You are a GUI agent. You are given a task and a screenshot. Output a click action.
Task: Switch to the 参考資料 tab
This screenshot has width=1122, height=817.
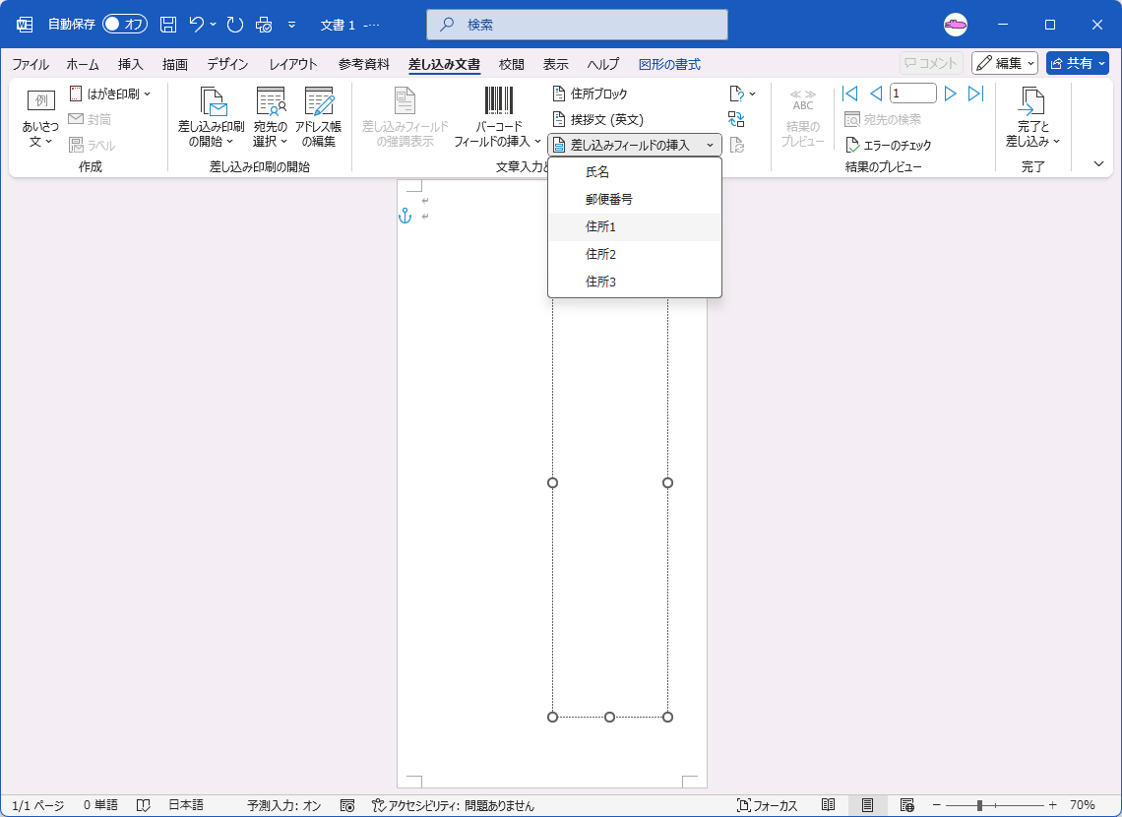click(364, 64)
